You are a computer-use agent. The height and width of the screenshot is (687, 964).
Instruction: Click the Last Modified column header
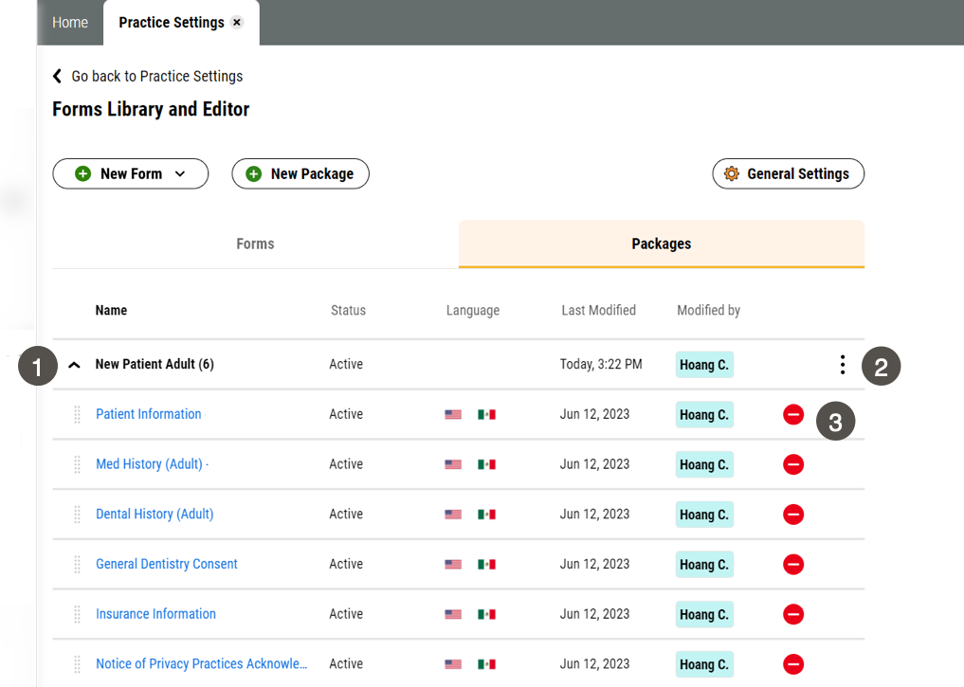(599, 310)
